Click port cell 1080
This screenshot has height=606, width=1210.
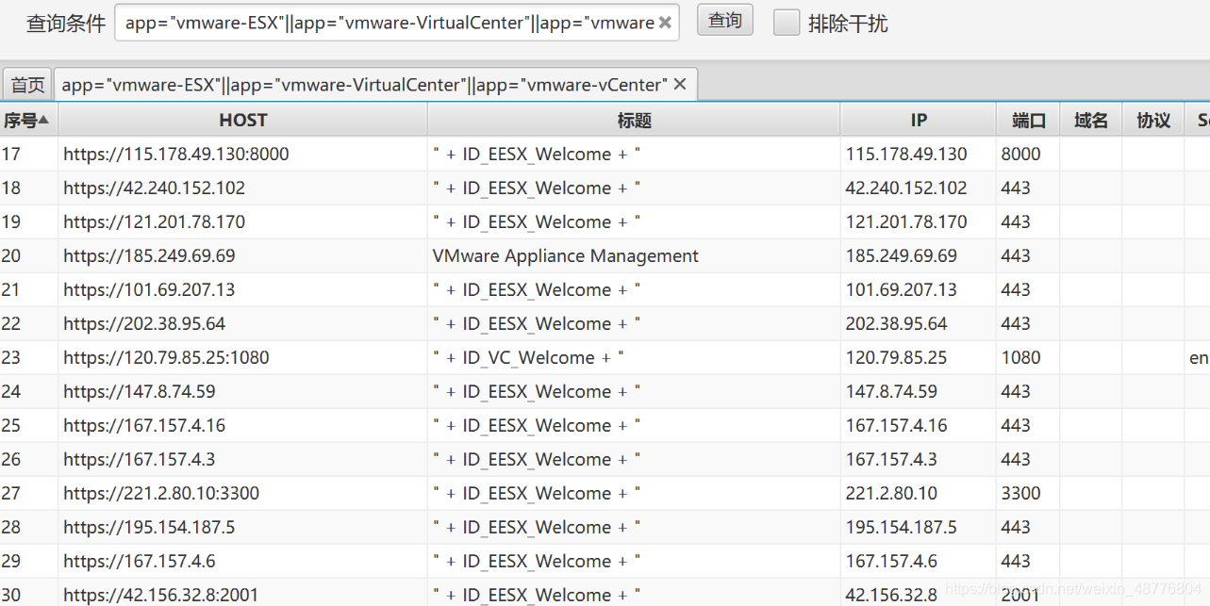(1020, 357)
